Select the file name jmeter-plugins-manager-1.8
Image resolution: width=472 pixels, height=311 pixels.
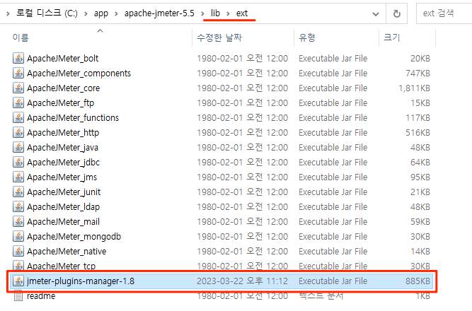coord(81,281)
